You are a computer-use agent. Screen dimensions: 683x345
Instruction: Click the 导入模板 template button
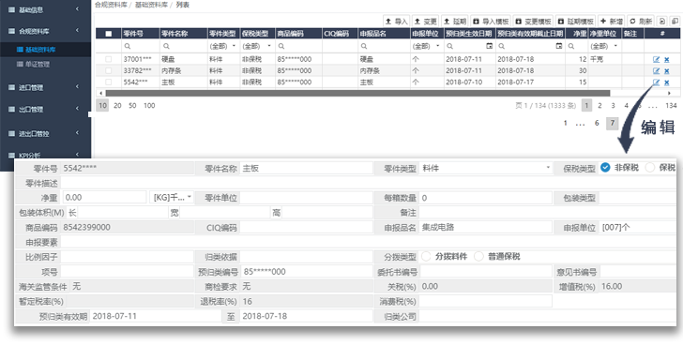[491, 21]
